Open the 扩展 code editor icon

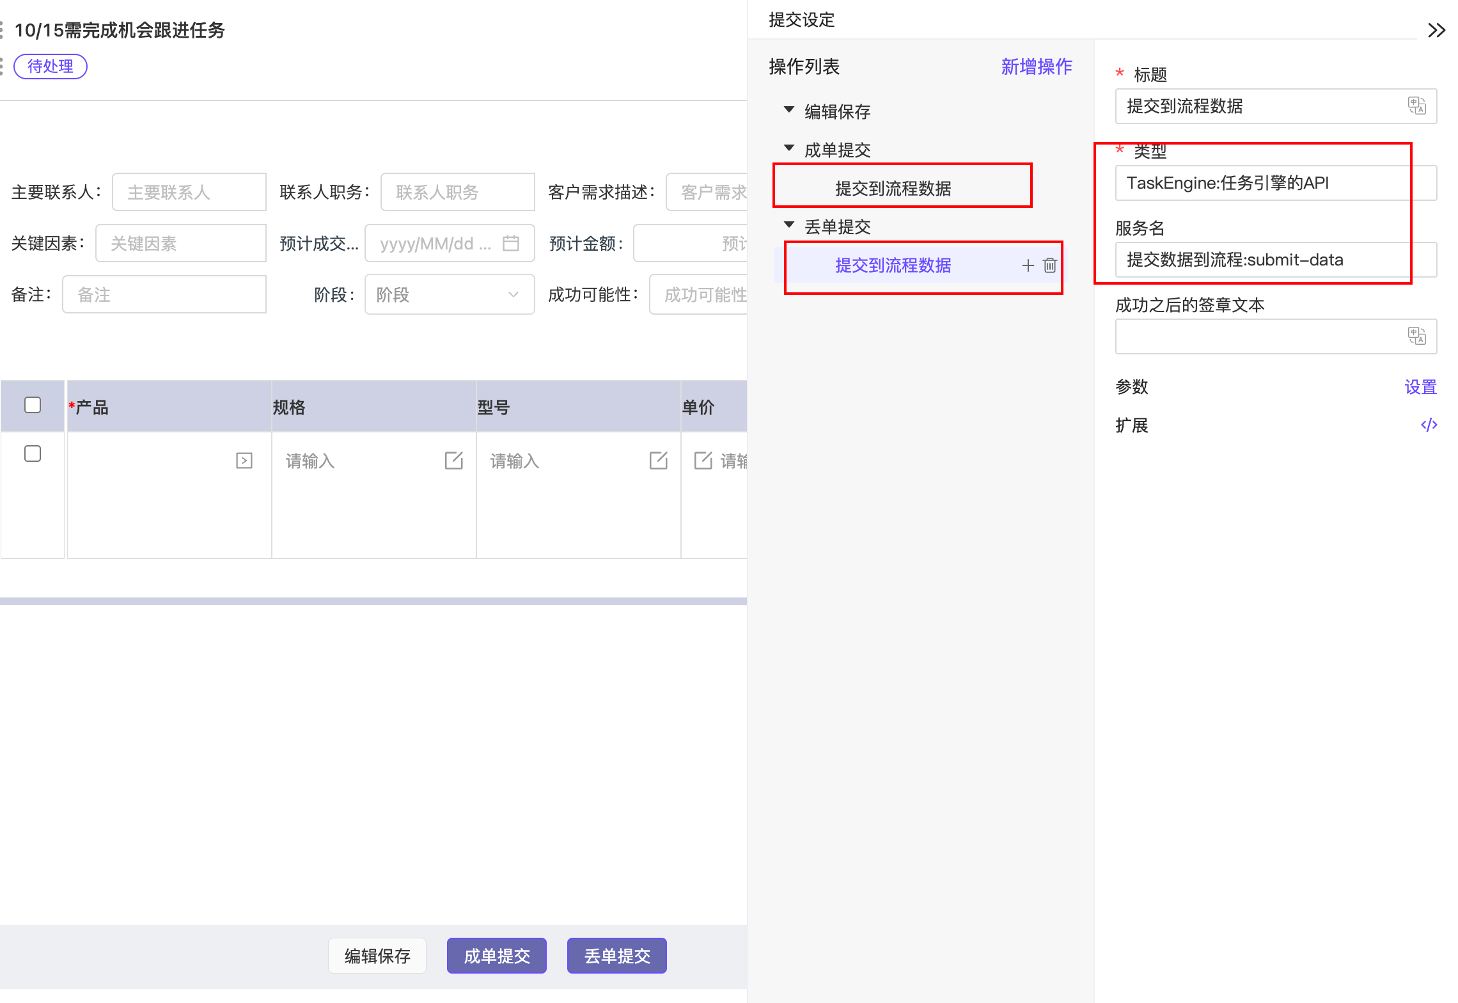(1429, 425)
